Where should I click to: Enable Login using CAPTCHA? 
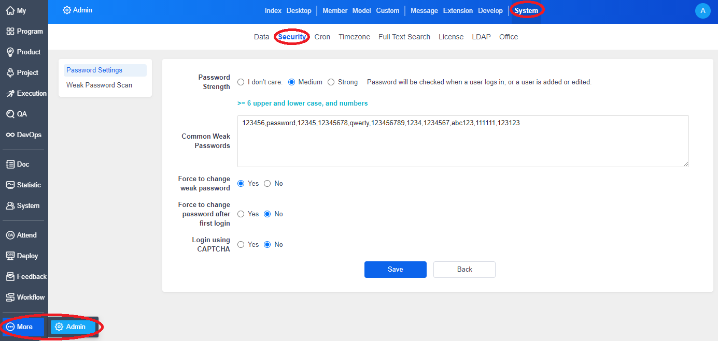tap(241, 244)
